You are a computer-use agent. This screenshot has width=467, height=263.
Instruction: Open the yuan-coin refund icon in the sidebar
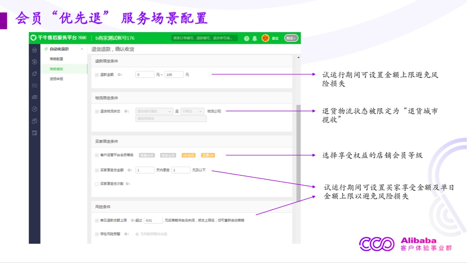[x=34, y=62]
